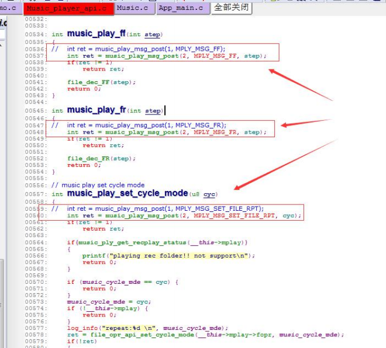This screenshot has height=348, width=386.
Task: Click the 全部关闭 close-all button
Action: [232, 8]
